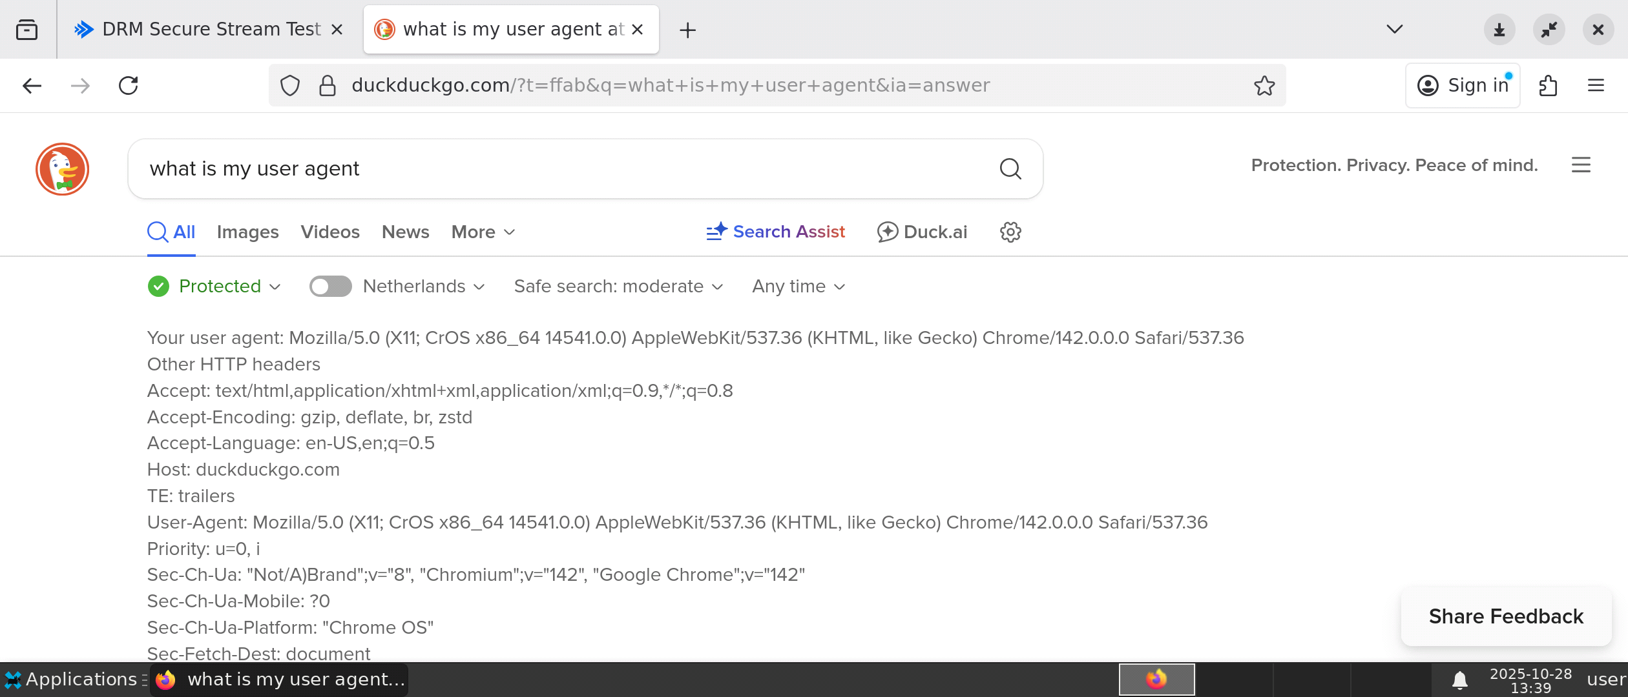This screenshot has width=1628, height=697.
Task: Click the tracking protection shield icon
Action: click(x=290, y=85)
